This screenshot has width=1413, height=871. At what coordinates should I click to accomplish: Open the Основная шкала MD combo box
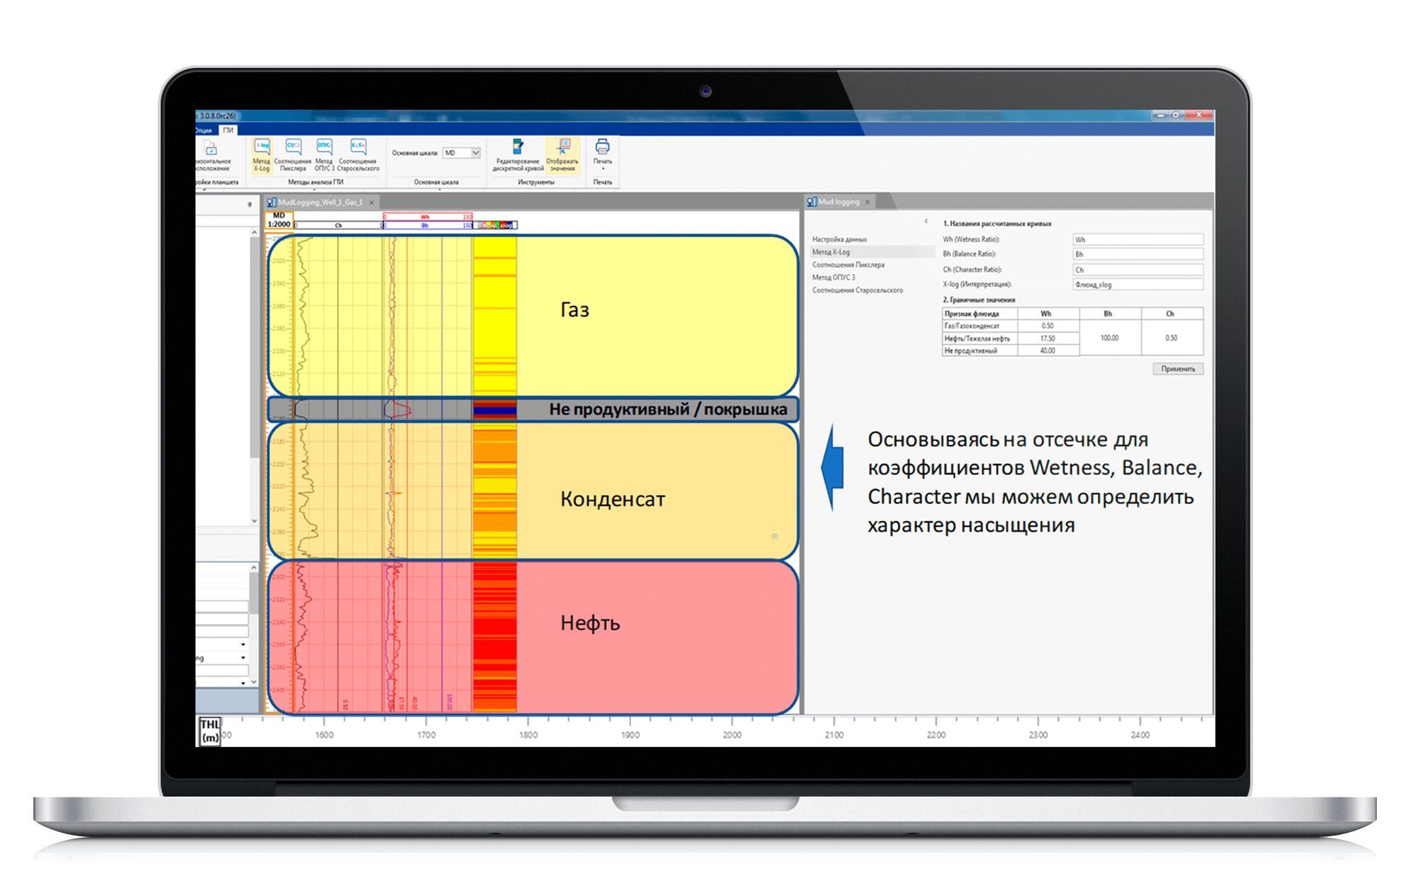point(462,153)
